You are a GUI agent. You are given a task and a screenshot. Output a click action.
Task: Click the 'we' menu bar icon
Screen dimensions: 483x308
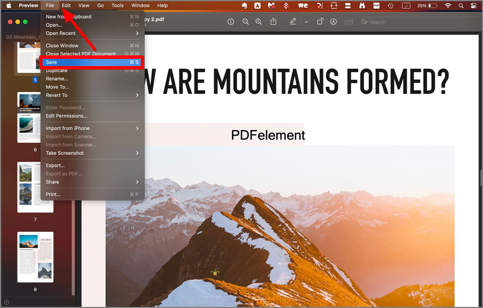click(x=303, y=6)
